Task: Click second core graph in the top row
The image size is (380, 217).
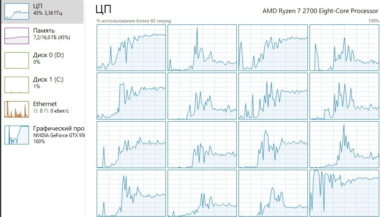Action: 202,47
